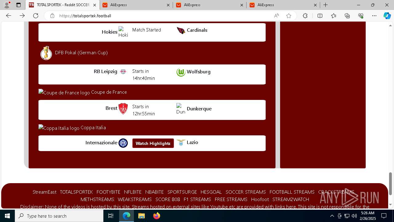Open the Hokies vs Cardinals match row

pos(152,32)
